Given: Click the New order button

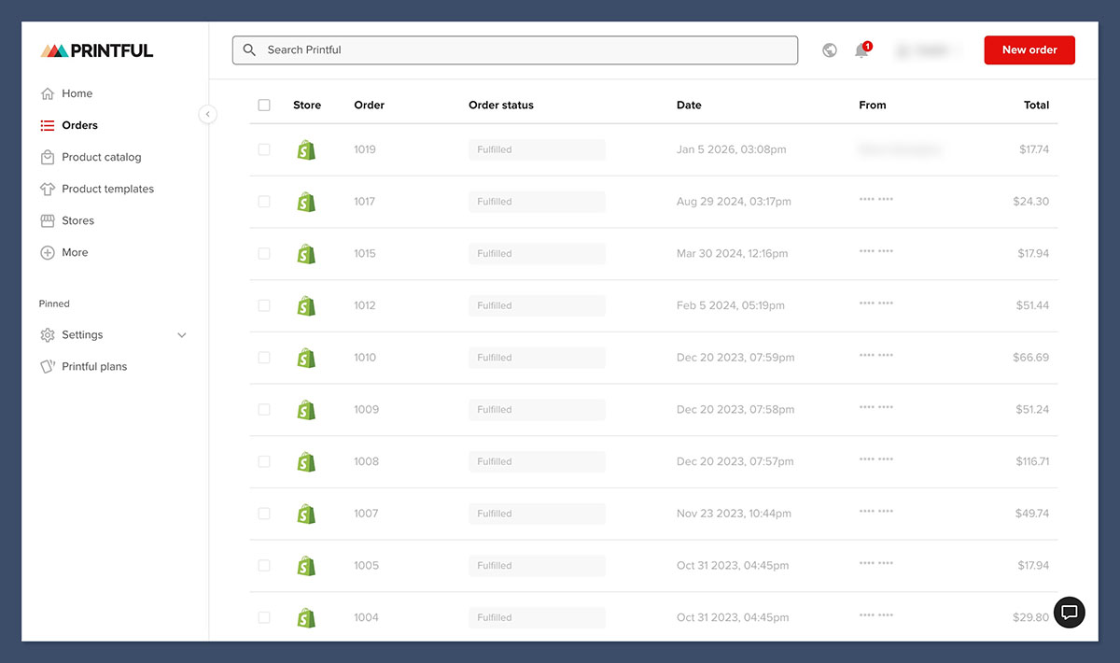Looking at the screenshot, I should tap(1029, 50).
